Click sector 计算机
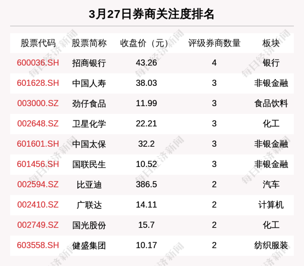This screenshot has height=266, width=304. (x=271, y=205)
